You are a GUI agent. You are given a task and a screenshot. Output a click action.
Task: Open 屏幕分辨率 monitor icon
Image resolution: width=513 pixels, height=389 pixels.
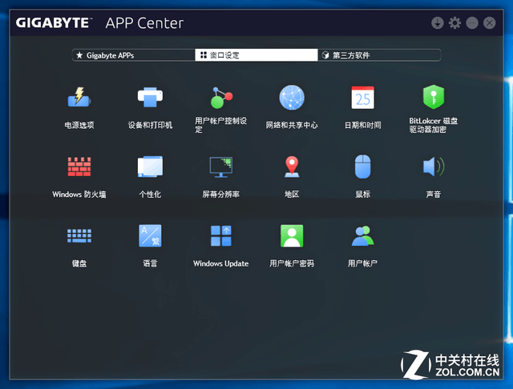221,167
